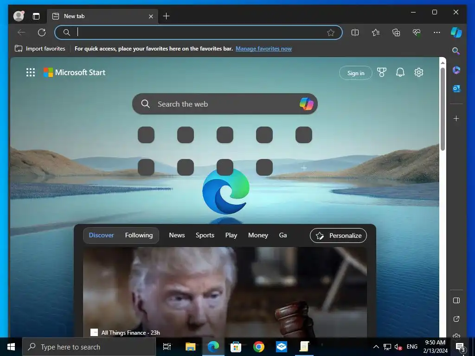Open link in external window sidebar icon
The image size is (475, 356).
pyautogui.click(x=456, y=319)
